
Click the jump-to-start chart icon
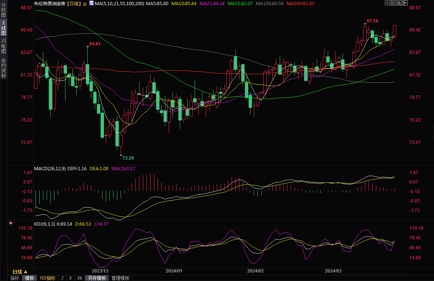pyautogui.click(x=393, y=3)
